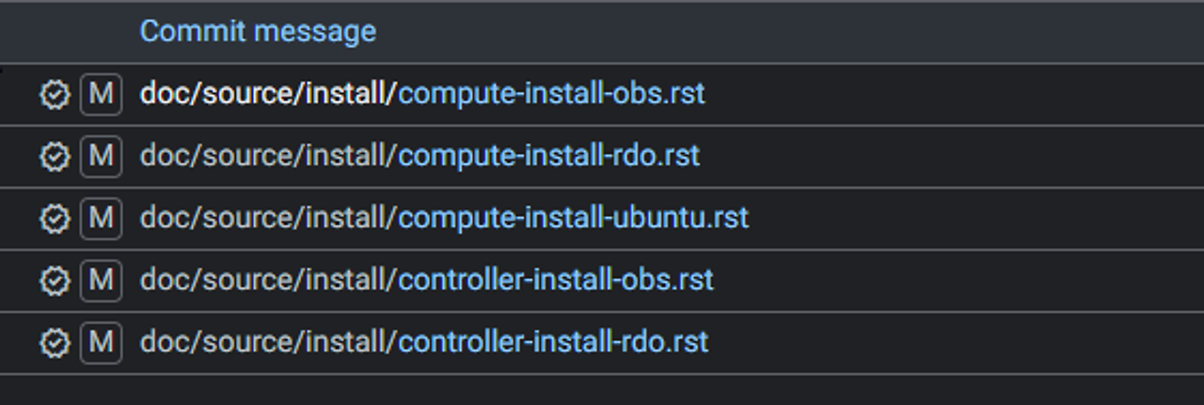Open controller-install-obs.rst file link
Screen dimensions: 1204x405
(427, 280)
